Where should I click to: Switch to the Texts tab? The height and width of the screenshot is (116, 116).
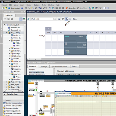click(x=74, y=67)
